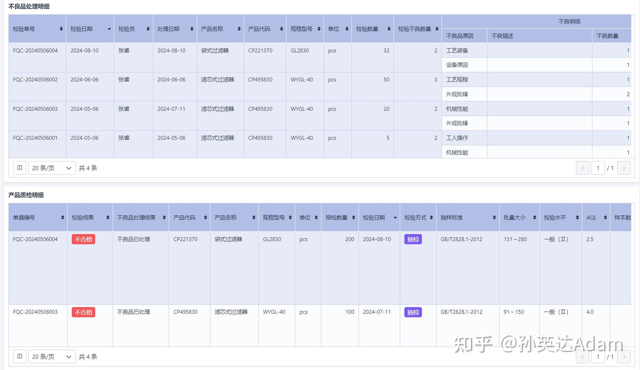Sort the 检验不良数量 column
This screenshot has height=370, width=640.
tap(437, 28)
